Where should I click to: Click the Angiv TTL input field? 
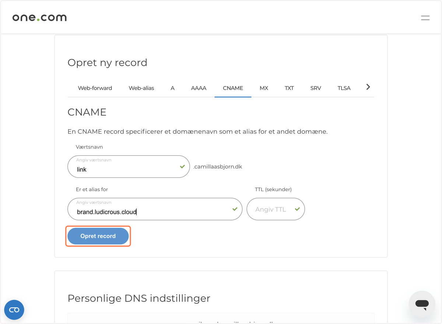coord(276,209)
